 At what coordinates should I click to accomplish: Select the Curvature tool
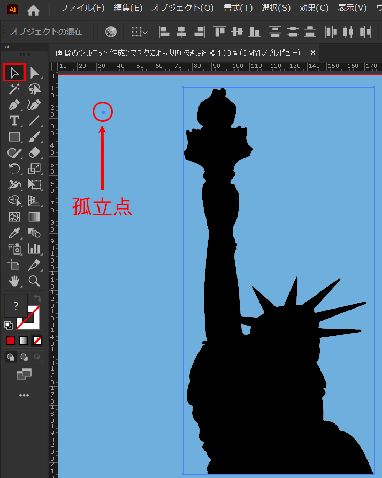click(x=34, y=105)
